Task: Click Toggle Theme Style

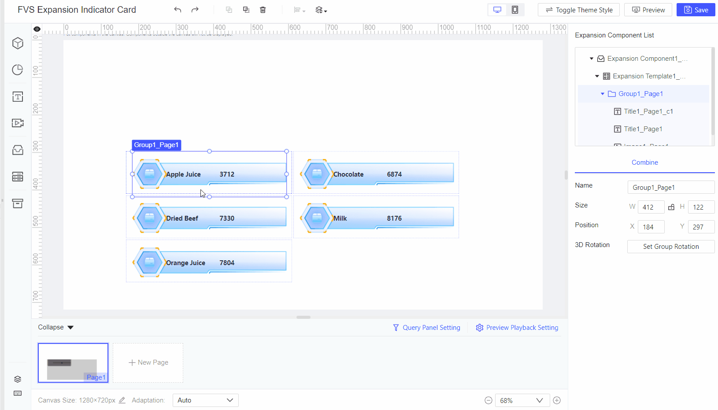Action: tap(578, 9)
